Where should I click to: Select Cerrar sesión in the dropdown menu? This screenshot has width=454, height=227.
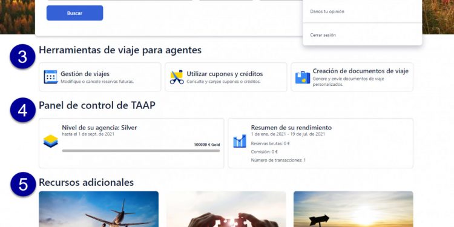tap(323, 35)
